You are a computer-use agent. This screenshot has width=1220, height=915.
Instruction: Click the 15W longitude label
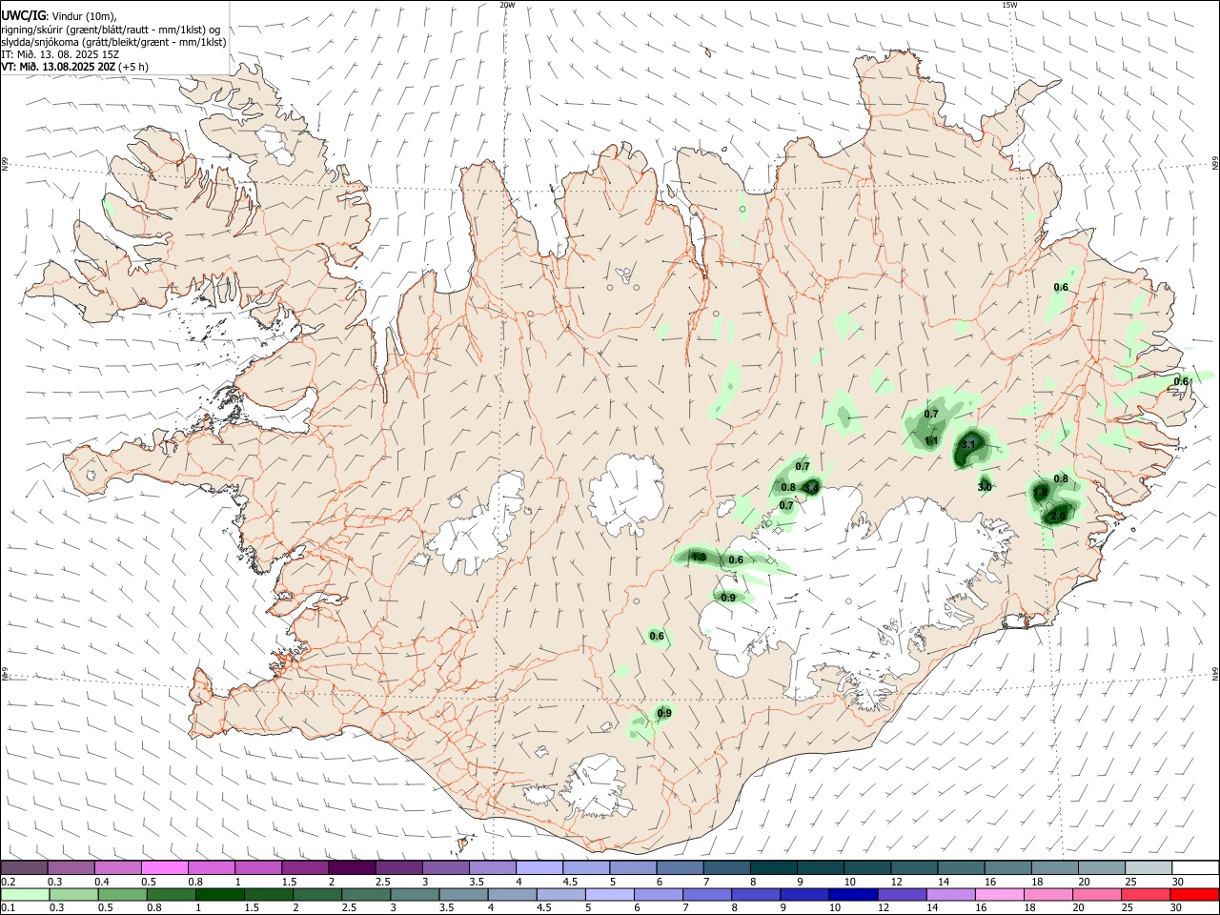1009,5
